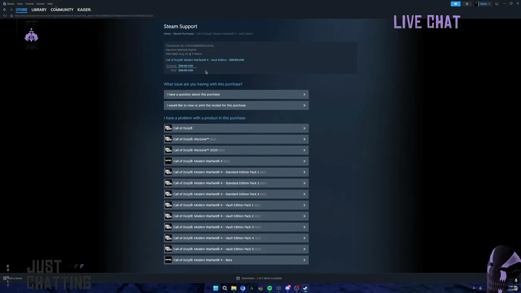Expand the Warzone™ 2025 row

click(x=236, y=150)
